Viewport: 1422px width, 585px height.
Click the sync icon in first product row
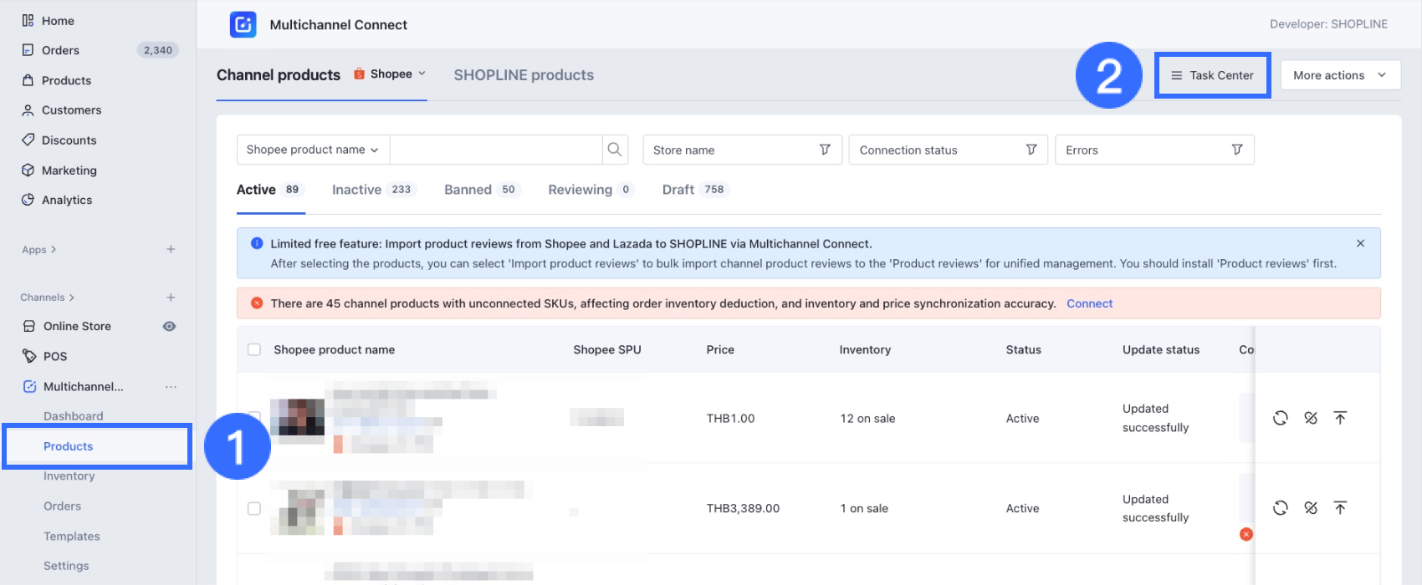point(1280,418)
